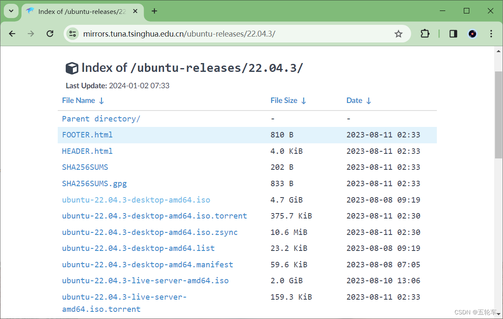Select the Index of /ubuntu-releases tab
503x319 pixels.
pos(83,11)
